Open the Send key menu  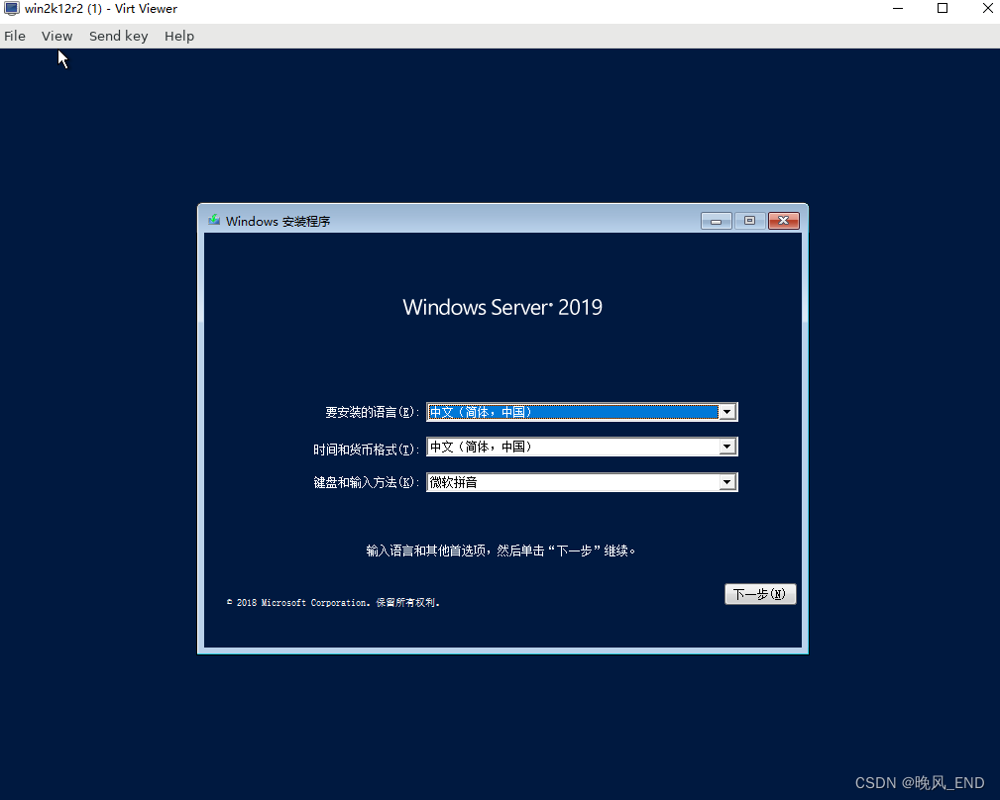[x=118, y=36]
